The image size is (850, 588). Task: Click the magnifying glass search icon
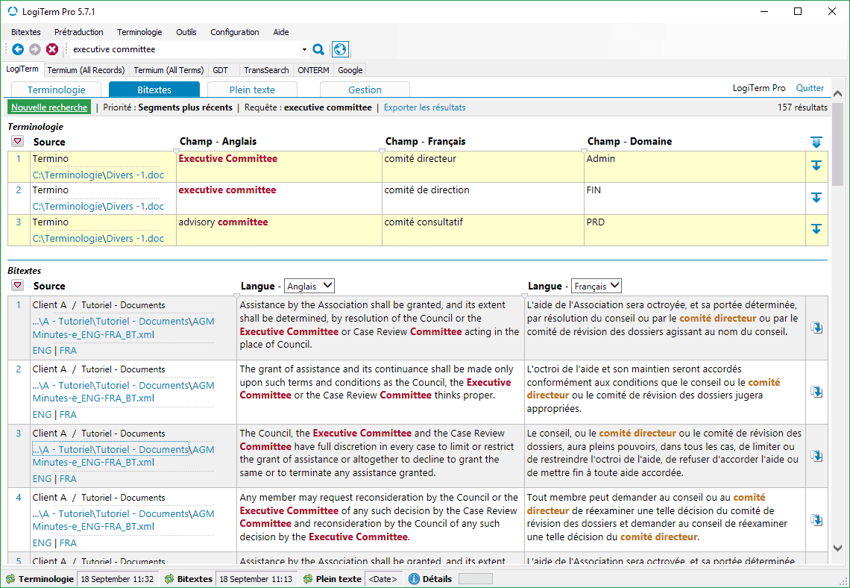(318, 49)
